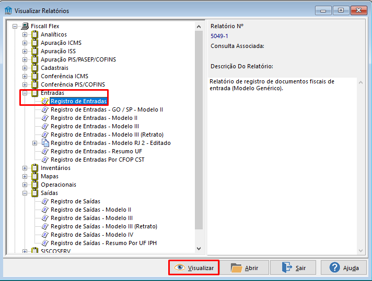
Task: Click the Abrir button
Action: (x=245, y=268)
